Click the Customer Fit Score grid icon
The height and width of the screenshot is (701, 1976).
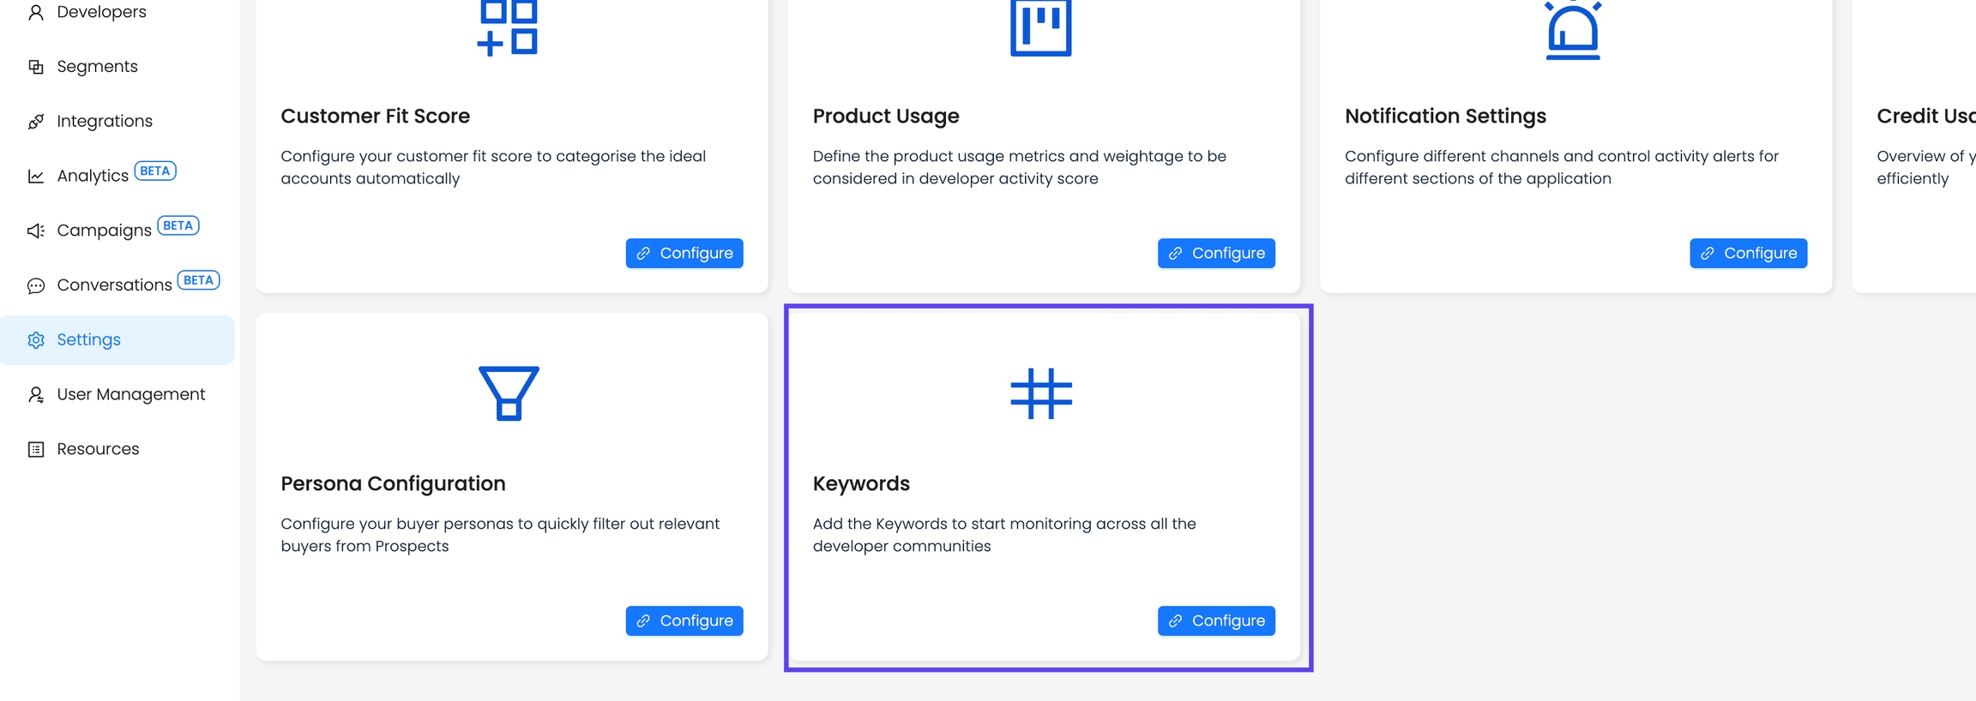click(508, 28)
